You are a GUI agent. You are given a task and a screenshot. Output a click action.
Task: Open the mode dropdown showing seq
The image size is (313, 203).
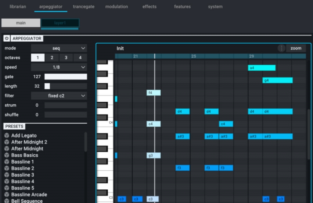click(59, 48)
